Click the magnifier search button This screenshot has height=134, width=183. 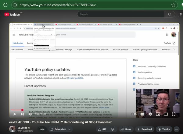coord(170,14)
